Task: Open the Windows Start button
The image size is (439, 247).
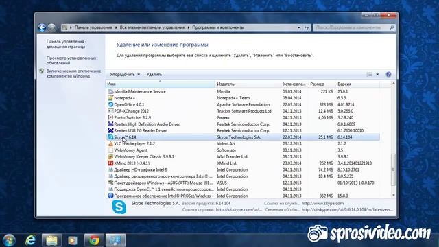Action: [x=9, y=240]
